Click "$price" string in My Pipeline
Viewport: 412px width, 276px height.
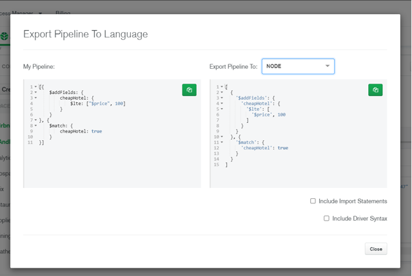[99, 104]
